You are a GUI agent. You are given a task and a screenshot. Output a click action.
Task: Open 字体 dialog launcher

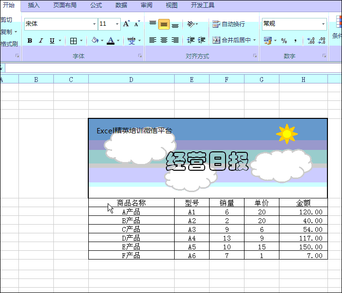click(x=140, y=56)
